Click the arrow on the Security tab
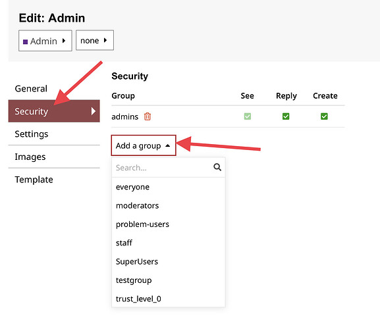Viewport: 380px width, 329px height. pos(94,111)
